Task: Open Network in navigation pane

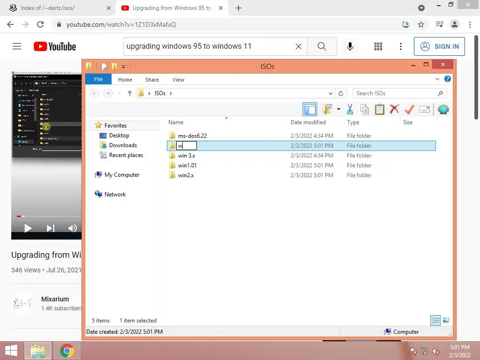Action: 115,194
